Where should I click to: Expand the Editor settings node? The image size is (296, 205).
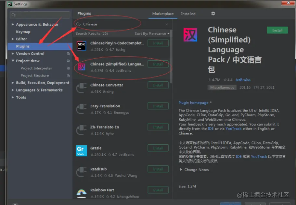(13, 39)
